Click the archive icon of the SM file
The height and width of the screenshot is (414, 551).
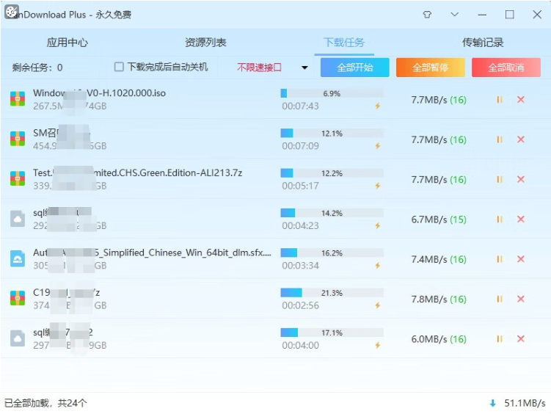click(x=18, y=139)
